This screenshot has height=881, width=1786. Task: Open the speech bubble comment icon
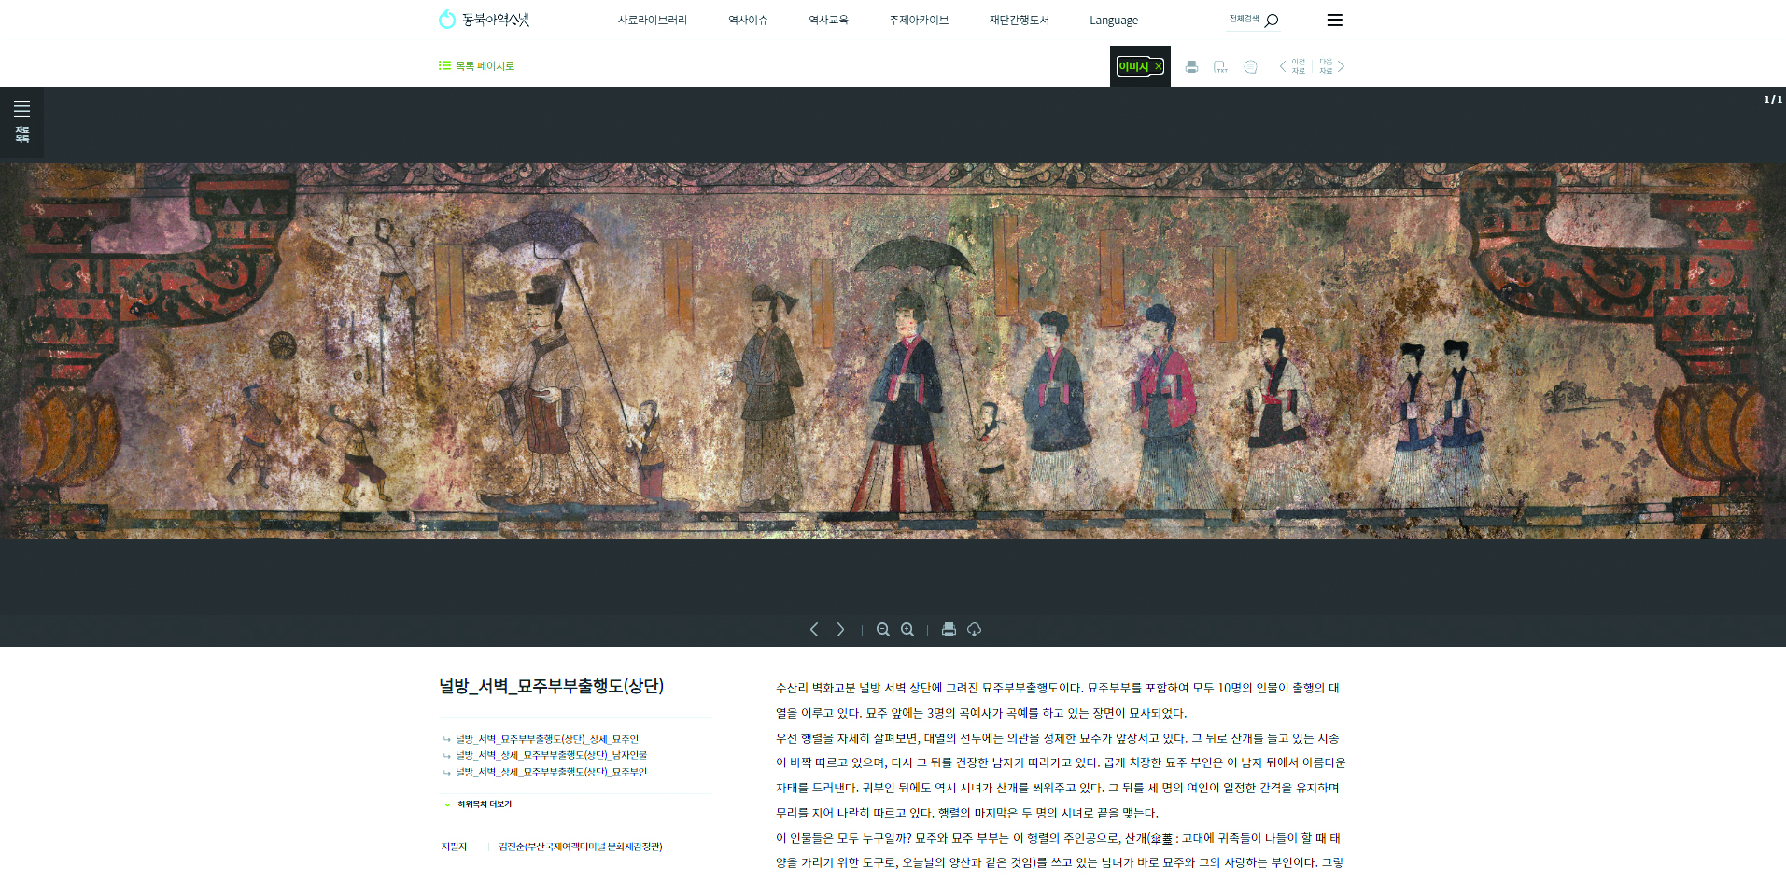(1251, 66)
